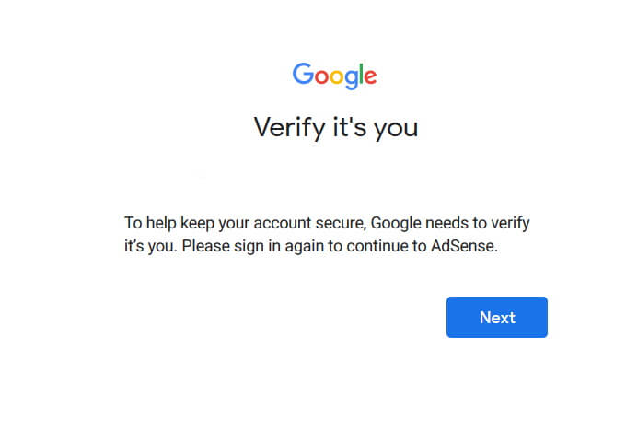Click the first red o in logo
The width and height of the screenshot is (626, 432).
(x=319, y=76)
